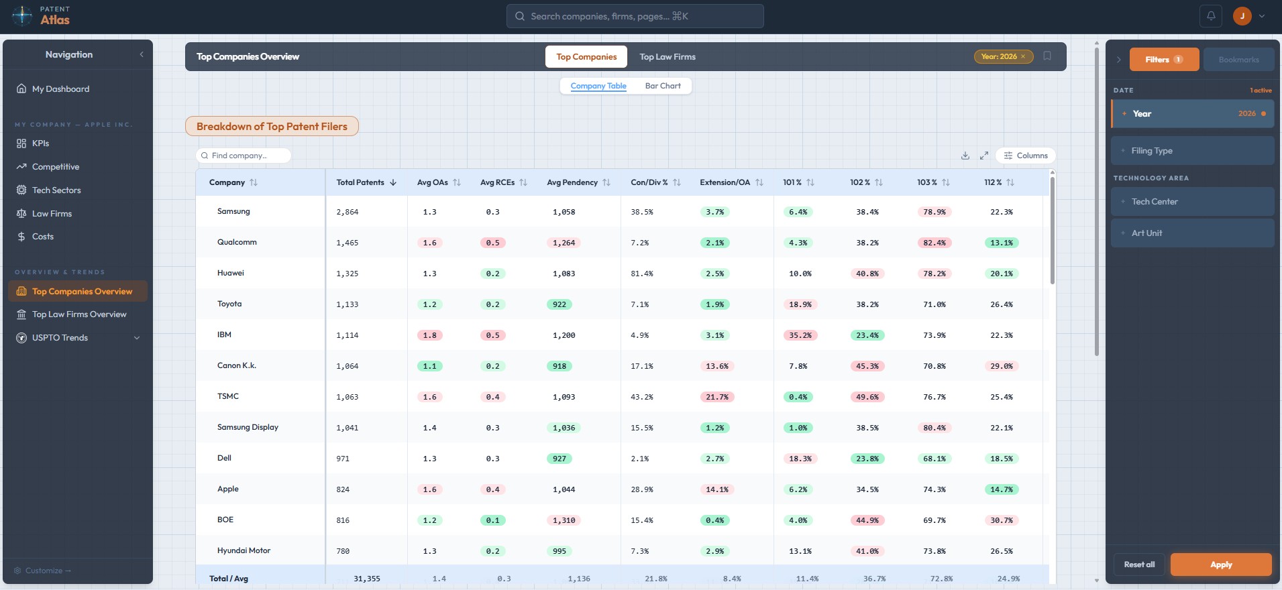Expand the USPTO Trends submenu chevron
1282x590 pixels.
coord(137,338)
